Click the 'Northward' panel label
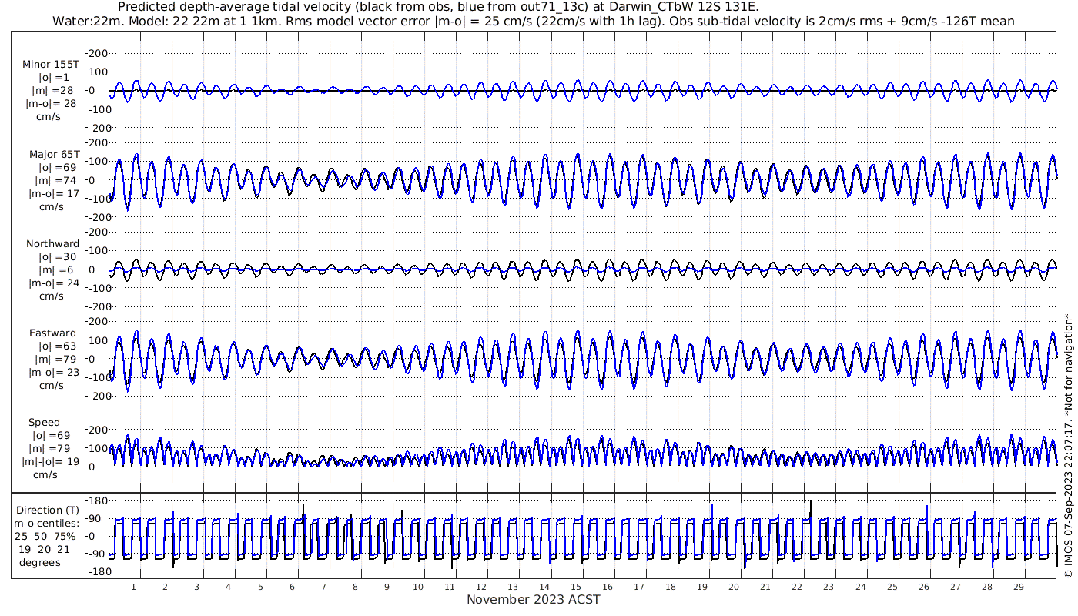1078x616 pixels. point(52,244)
